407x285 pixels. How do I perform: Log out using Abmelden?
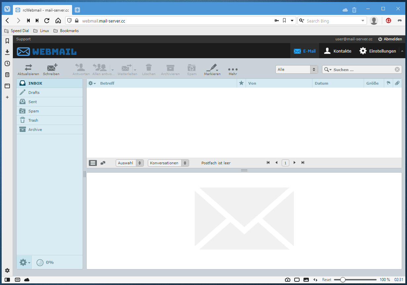tap(390, 39)
